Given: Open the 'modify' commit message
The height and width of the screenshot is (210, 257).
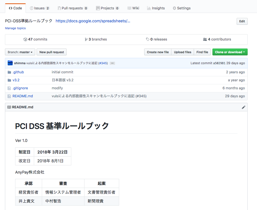Looking at the screenshot, I should (57, 88).
